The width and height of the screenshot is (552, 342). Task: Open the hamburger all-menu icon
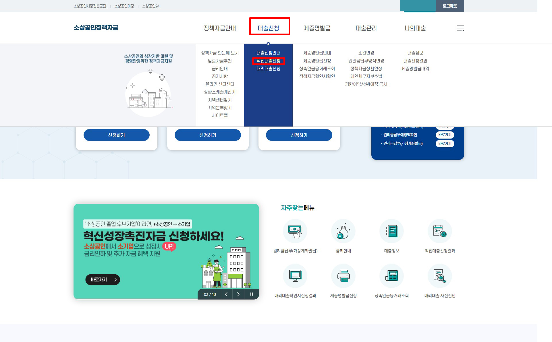(x=460, y=28)
